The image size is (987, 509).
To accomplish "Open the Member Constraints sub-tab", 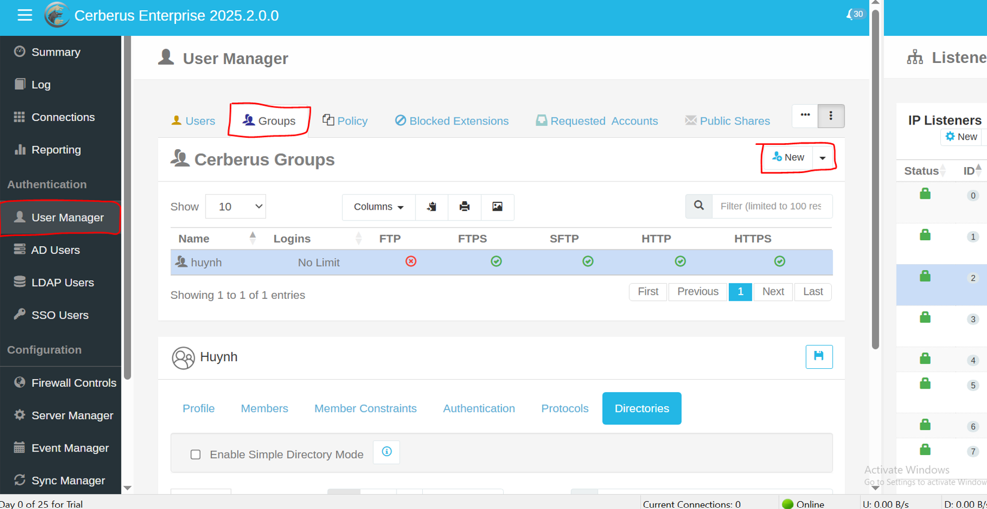I will pyautogui.click(x=365, y=408).
